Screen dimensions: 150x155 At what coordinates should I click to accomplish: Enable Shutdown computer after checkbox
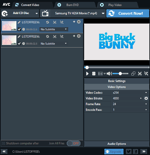pos(4,143)
